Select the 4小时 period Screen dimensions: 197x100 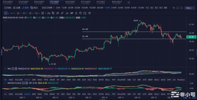point(127,8)
